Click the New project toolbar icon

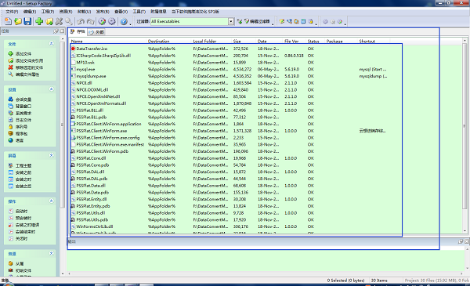click(x=8, y=21)
